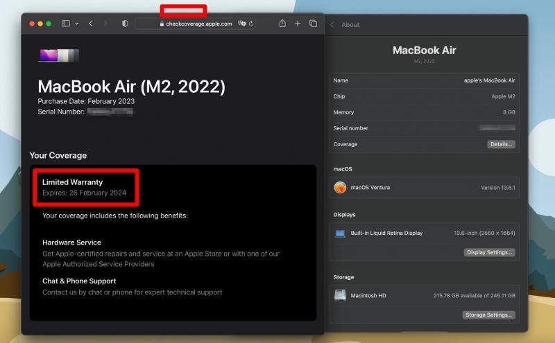
Task: Click Version 13.6.1 text
Action: (x=498, y=188)
